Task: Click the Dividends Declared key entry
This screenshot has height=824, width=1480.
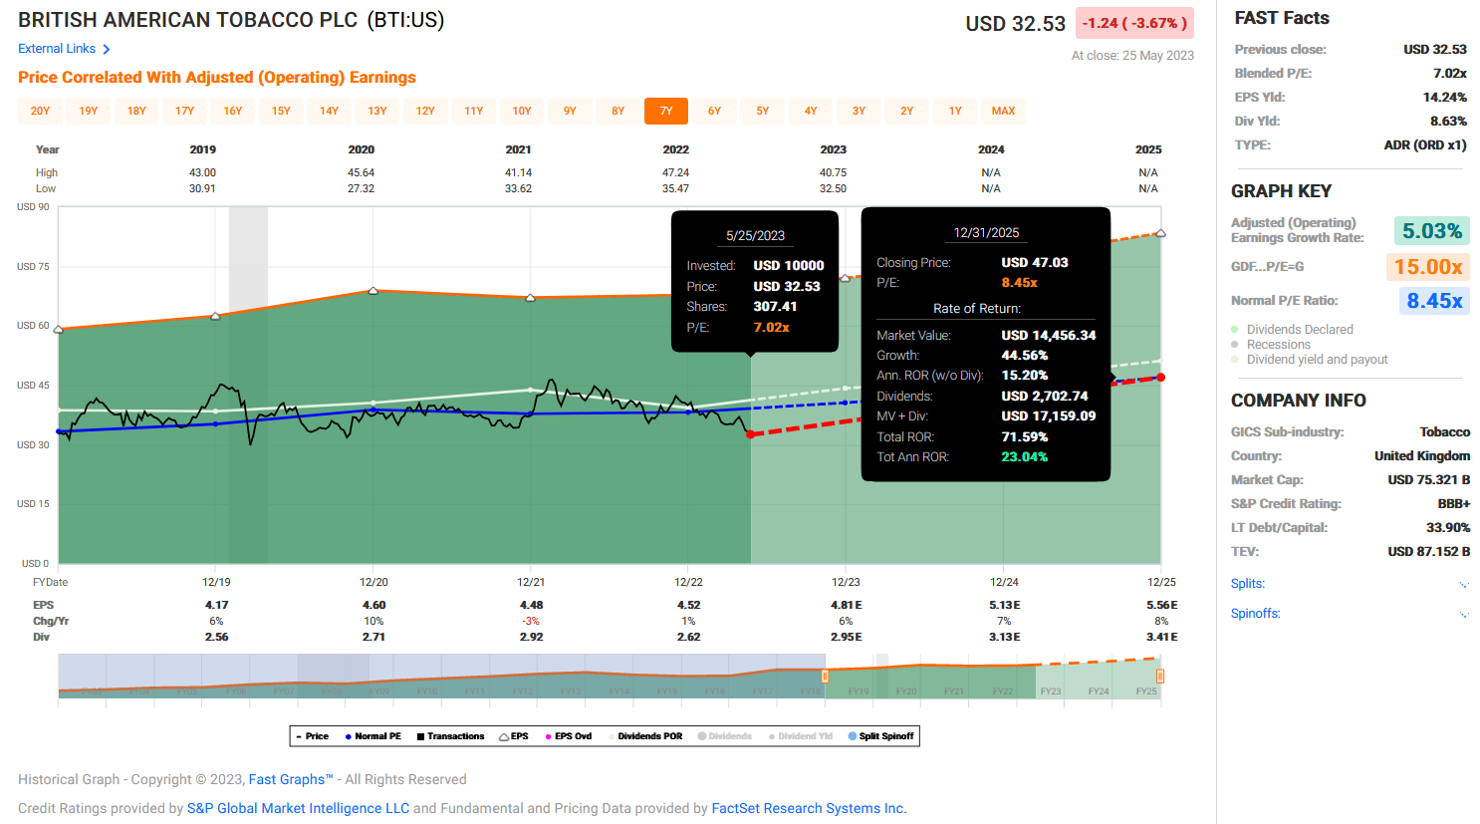Action: coord(1292,330)
